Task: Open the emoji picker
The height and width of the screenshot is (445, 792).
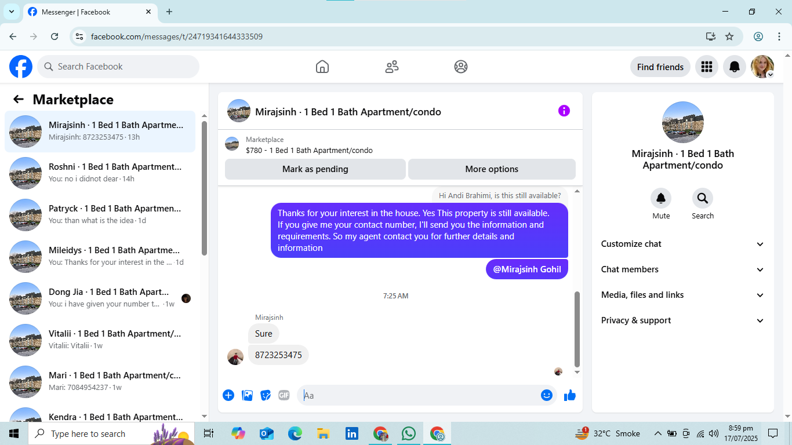Action: point(547,395)
